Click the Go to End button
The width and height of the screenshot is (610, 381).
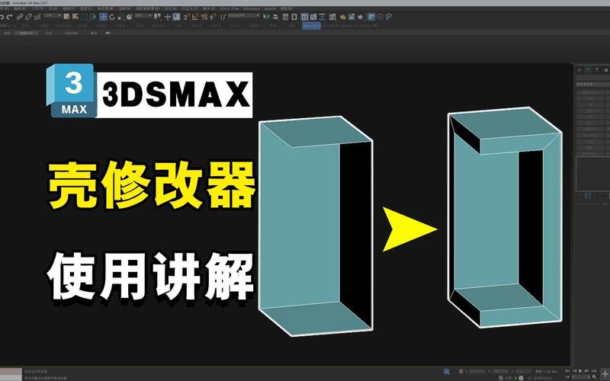point(594,371)
